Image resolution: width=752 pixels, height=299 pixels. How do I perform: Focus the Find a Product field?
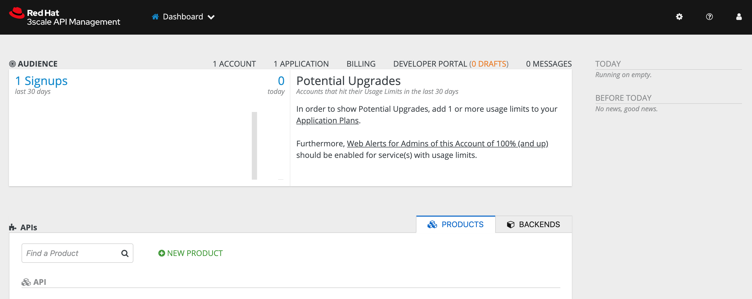click(x=77, y=253)
